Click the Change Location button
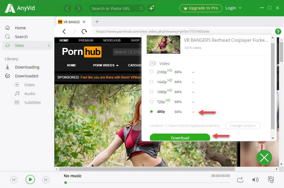This screenshot has height=188, width=284. point(243,126)
